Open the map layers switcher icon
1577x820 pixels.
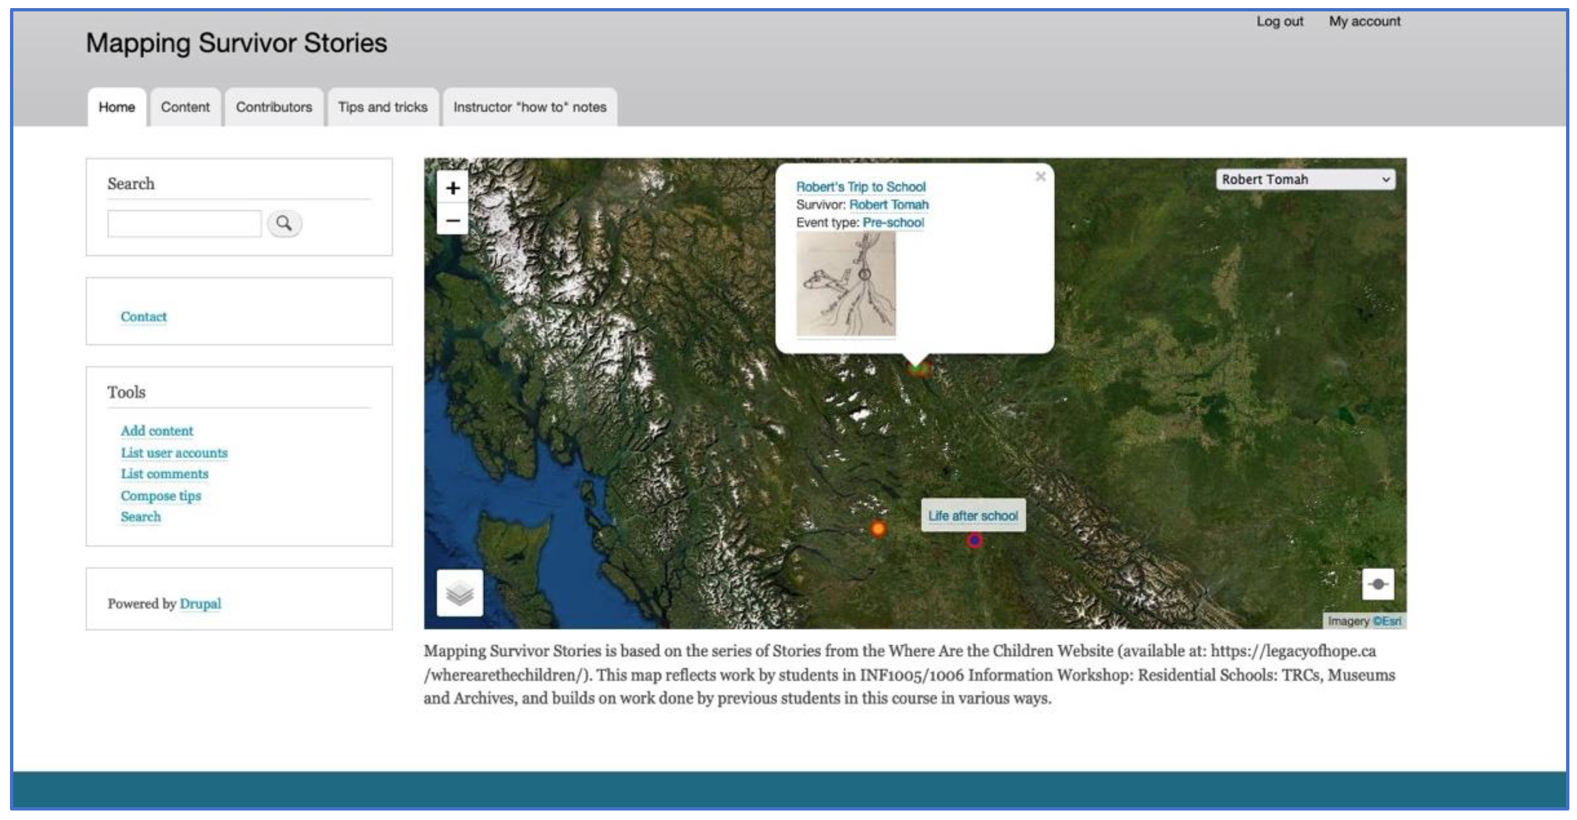coord(459,593)
